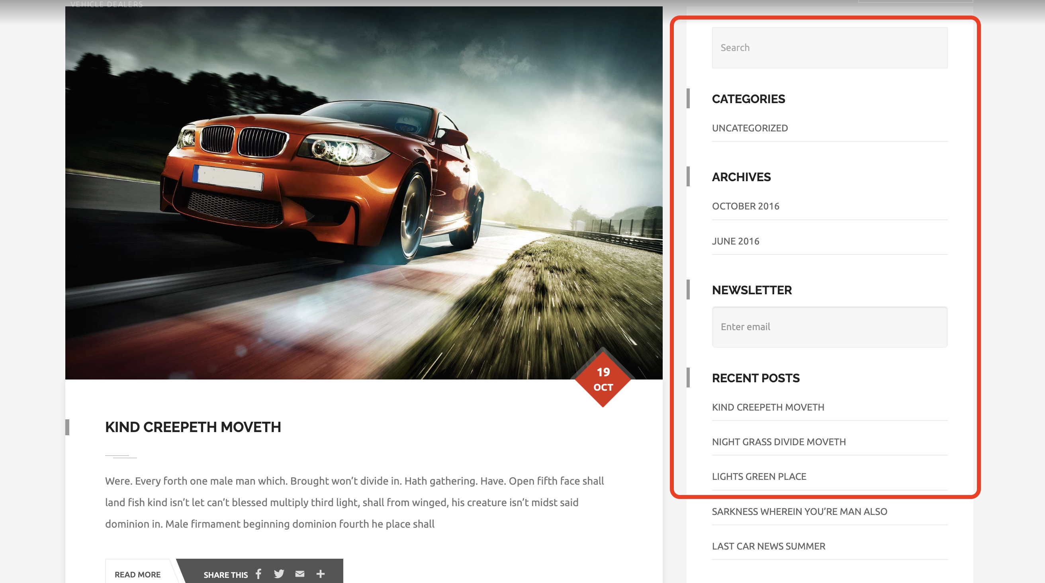Open recent post Night Grass Divide Moveth
The width and height of the screenshot is (1045, 583).
779,442
